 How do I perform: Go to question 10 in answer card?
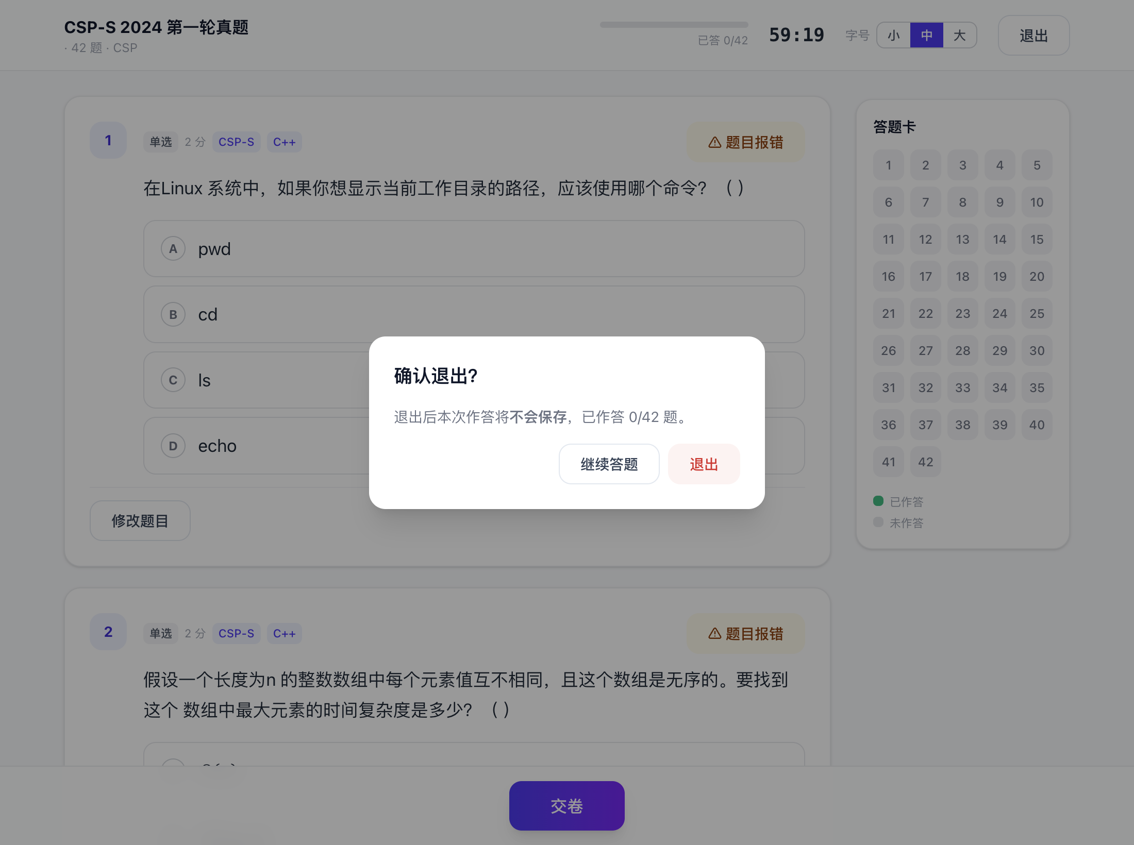click(x=1037, y=202)
